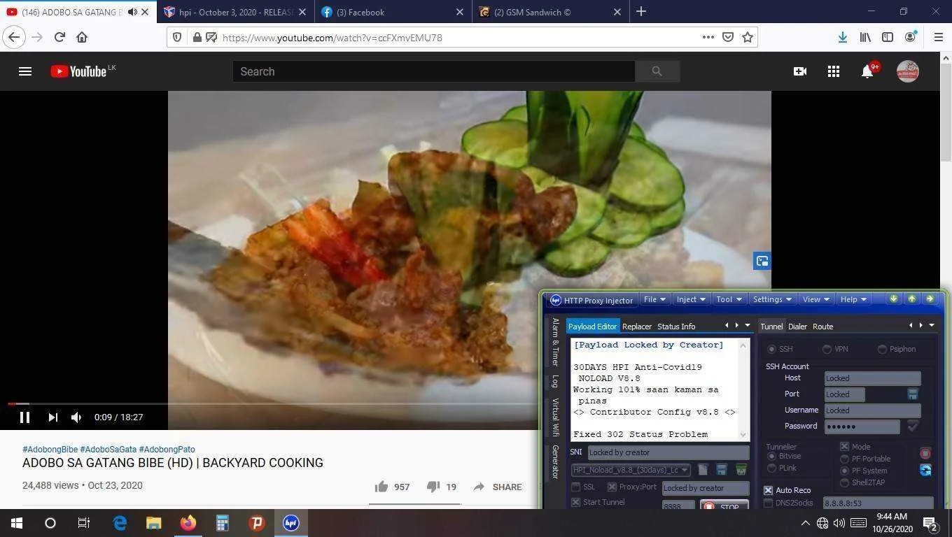Open Firefox downloads arrow
This screenshot has height=537, width=952.
[x=843, y=37]
